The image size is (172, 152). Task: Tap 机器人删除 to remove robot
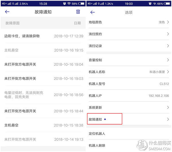[129, 145]
